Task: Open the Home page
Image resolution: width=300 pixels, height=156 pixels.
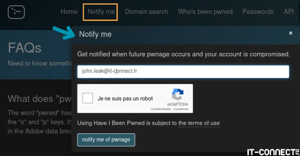Action: point(69,12)
